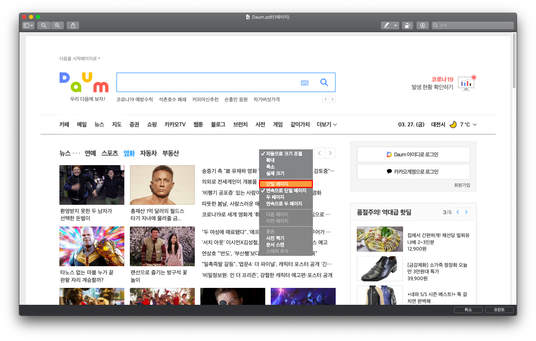The image size is (536, 341).
Task: Open the 회원가입 link
Action: pyautogui.click(x=462, y=185)
